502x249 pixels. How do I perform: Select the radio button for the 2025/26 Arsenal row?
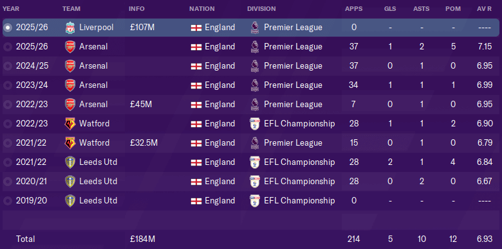tap(8, 47)
